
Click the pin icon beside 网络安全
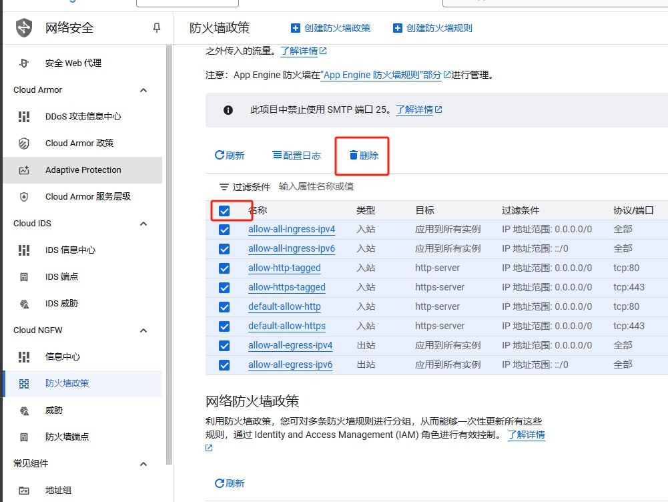pyautogui.click(x=157, y=27)
